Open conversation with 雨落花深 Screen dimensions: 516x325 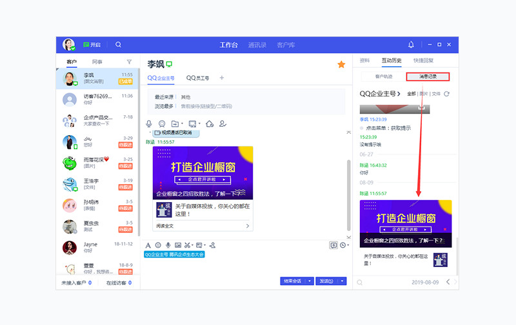(97, 163)
